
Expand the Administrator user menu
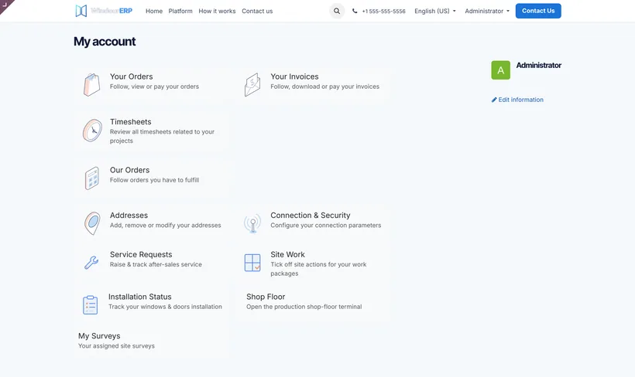coord(487,11)
